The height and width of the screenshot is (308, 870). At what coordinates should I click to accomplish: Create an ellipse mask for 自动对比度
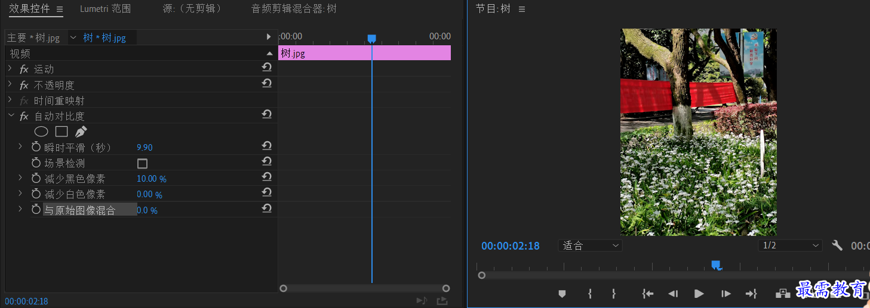(x=41, y=132)
